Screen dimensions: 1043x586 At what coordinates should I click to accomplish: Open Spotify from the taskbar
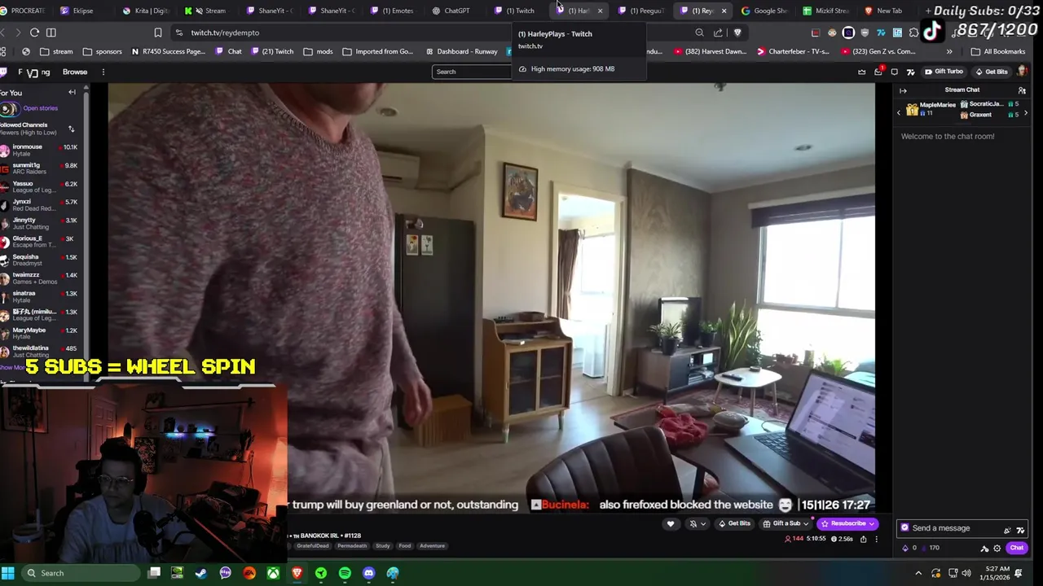click(345, 573)
